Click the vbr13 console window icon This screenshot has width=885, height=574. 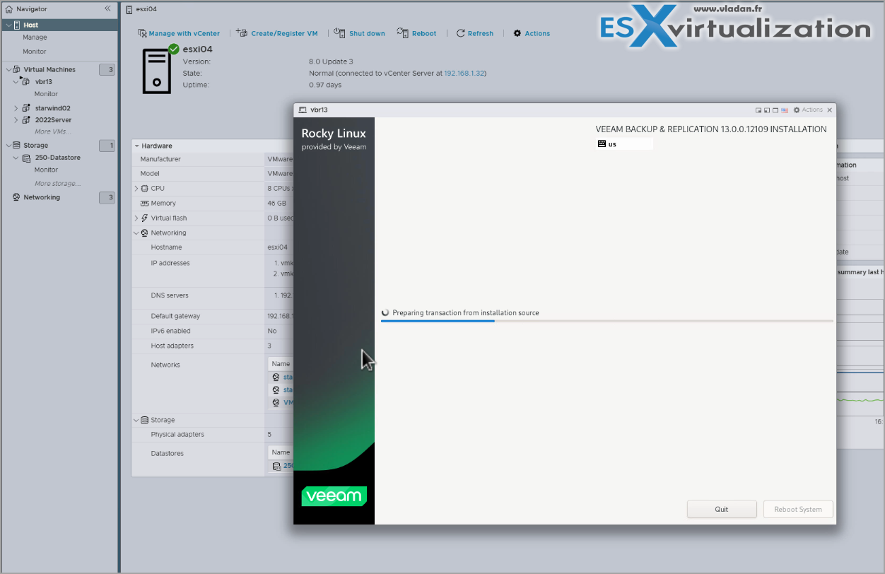click(x=303, y=110)
